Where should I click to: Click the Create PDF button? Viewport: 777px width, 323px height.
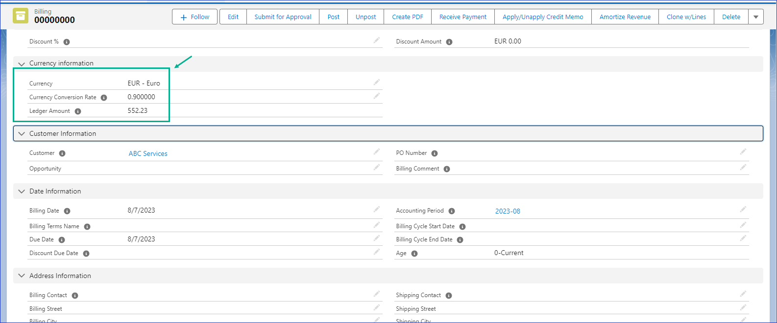pyautogui.click(x=407, y=17)
